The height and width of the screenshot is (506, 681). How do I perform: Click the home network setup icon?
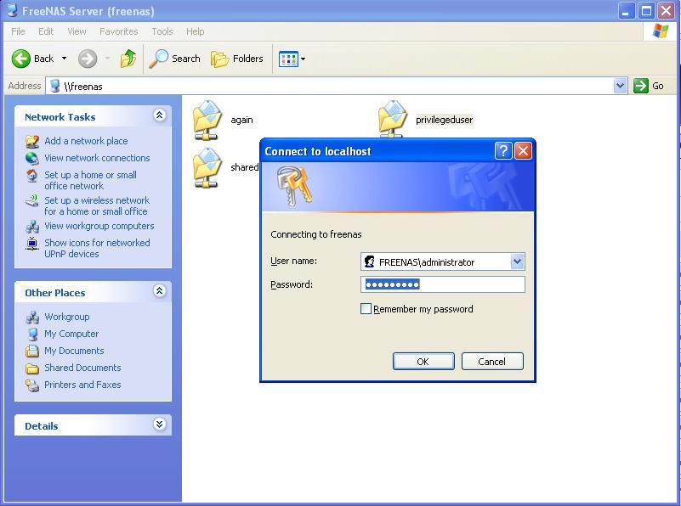(32, 176)
